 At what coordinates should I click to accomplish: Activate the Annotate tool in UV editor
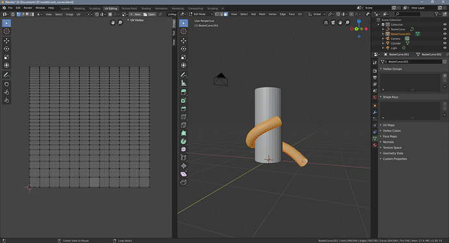pyautogui.click(x=7, y=75)
